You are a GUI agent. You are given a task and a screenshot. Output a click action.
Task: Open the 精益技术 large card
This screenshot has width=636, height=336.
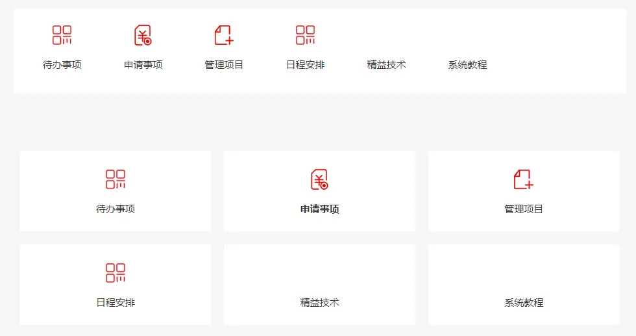tap(319, 286)
